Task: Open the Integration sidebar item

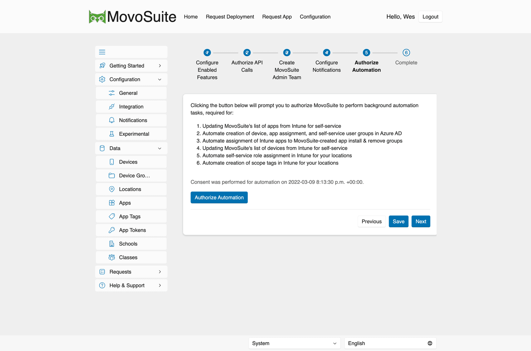Action: 131,106
